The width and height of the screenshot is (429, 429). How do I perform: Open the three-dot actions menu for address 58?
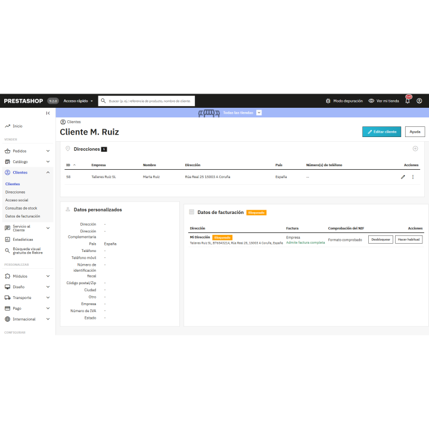pos(413,177)
